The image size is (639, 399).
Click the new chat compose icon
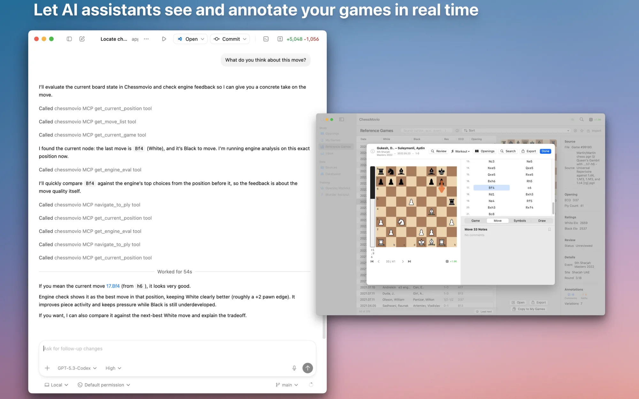tap(82, 39)
